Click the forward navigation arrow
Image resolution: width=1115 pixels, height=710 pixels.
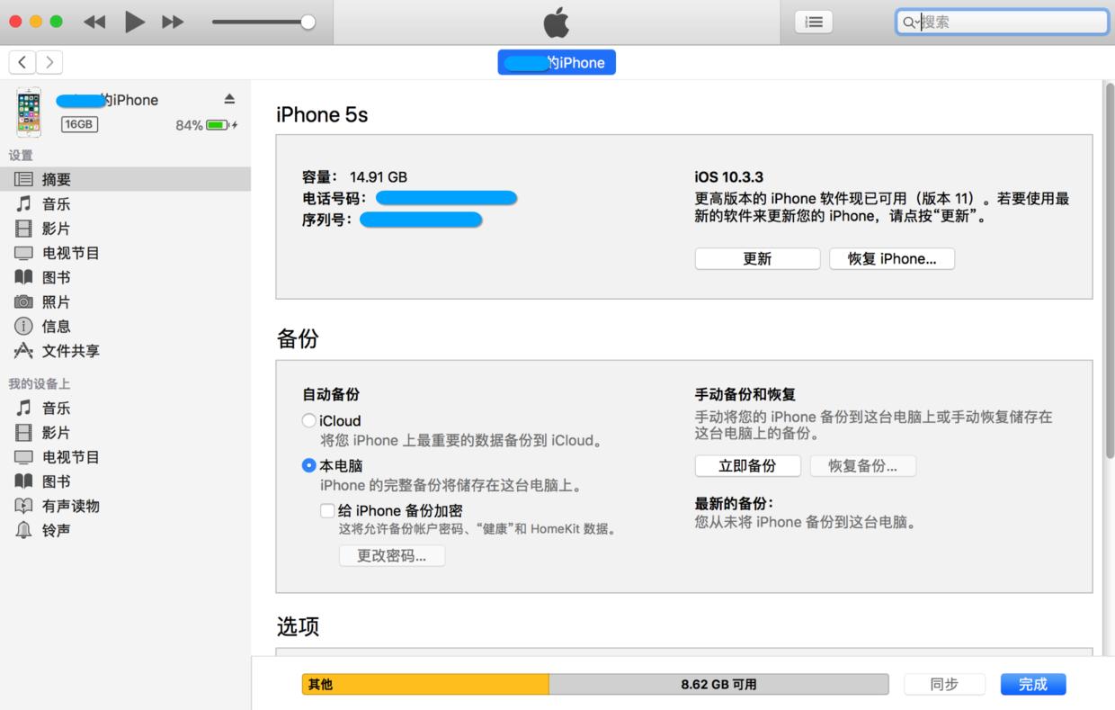click(x=48, y=62)
